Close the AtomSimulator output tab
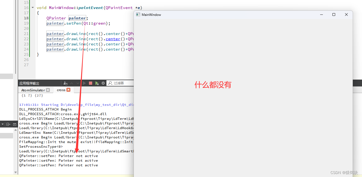The width and height of the screenshot is (362, 177). click(48, 90)
